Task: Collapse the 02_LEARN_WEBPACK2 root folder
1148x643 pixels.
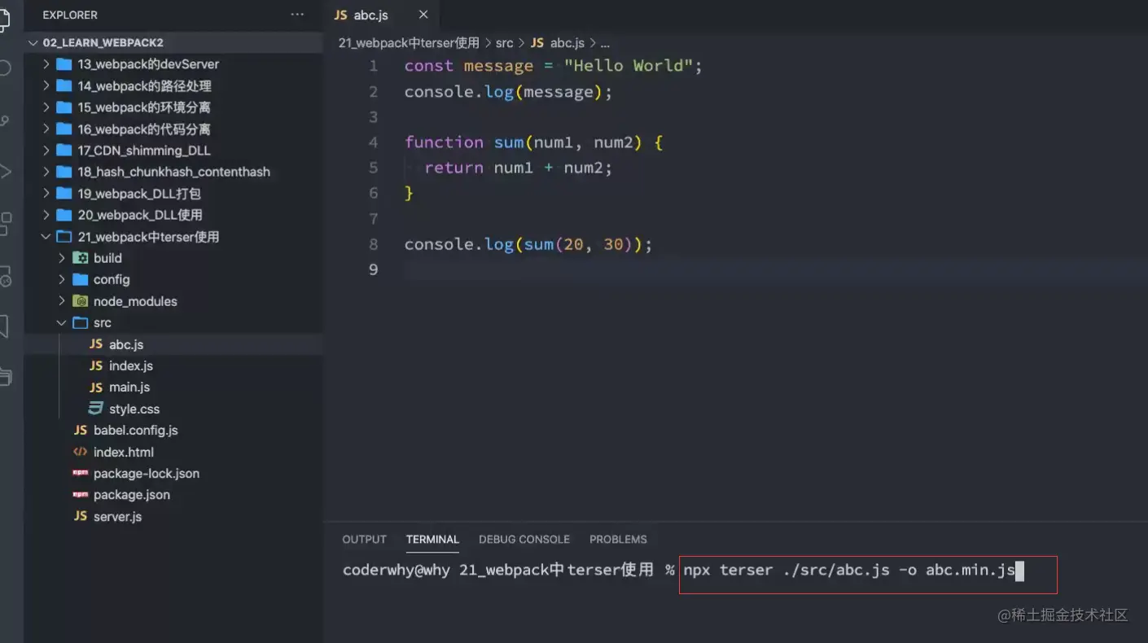Action: point(33,42)
